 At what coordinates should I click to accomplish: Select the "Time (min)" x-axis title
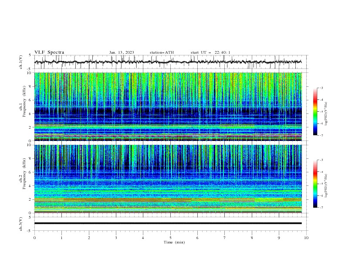pyautogui.click(x=174, y=242)
